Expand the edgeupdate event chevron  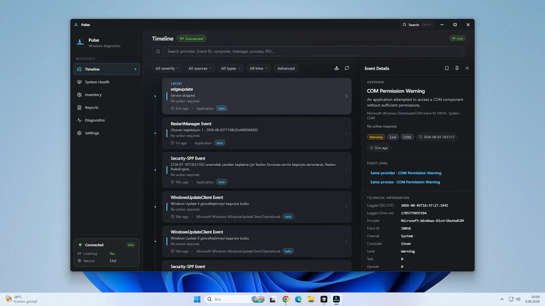click(346, 96)
